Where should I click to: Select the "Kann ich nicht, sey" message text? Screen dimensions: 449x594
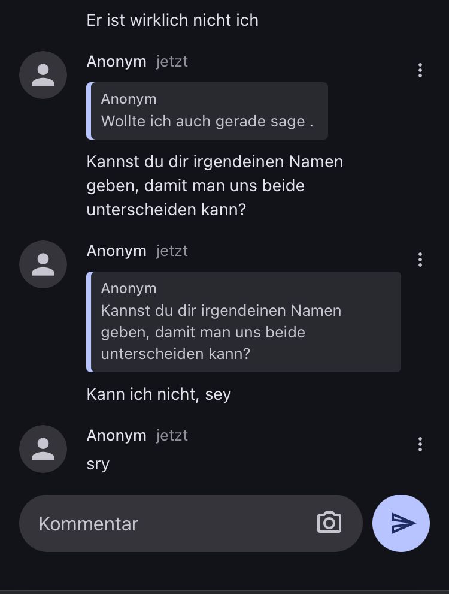tap(159, 394)
